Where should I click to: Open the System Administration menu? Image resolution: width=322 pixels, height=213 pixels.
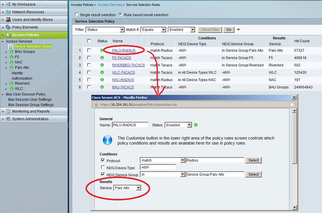point(34,119)
